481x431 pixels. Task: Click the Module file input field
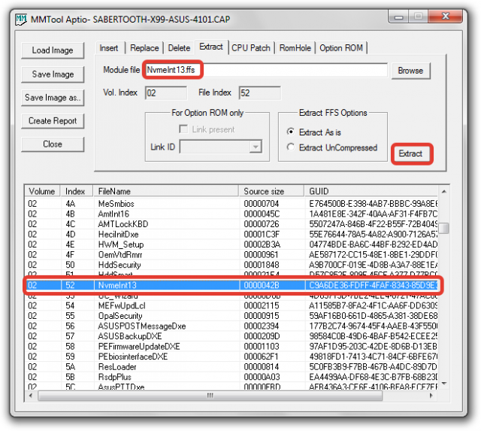click(265, 70)
